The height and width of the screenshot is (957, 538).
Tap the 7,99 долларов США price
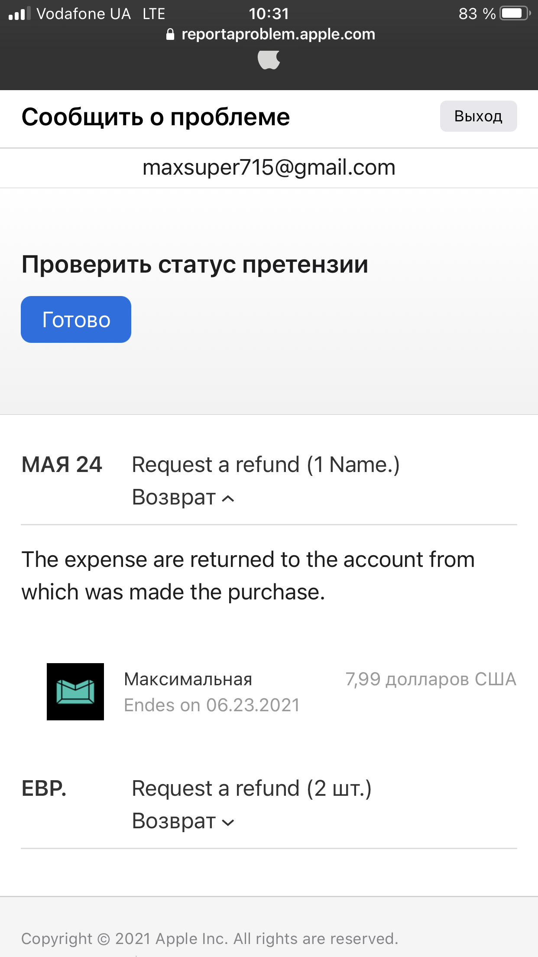point(431,679)
